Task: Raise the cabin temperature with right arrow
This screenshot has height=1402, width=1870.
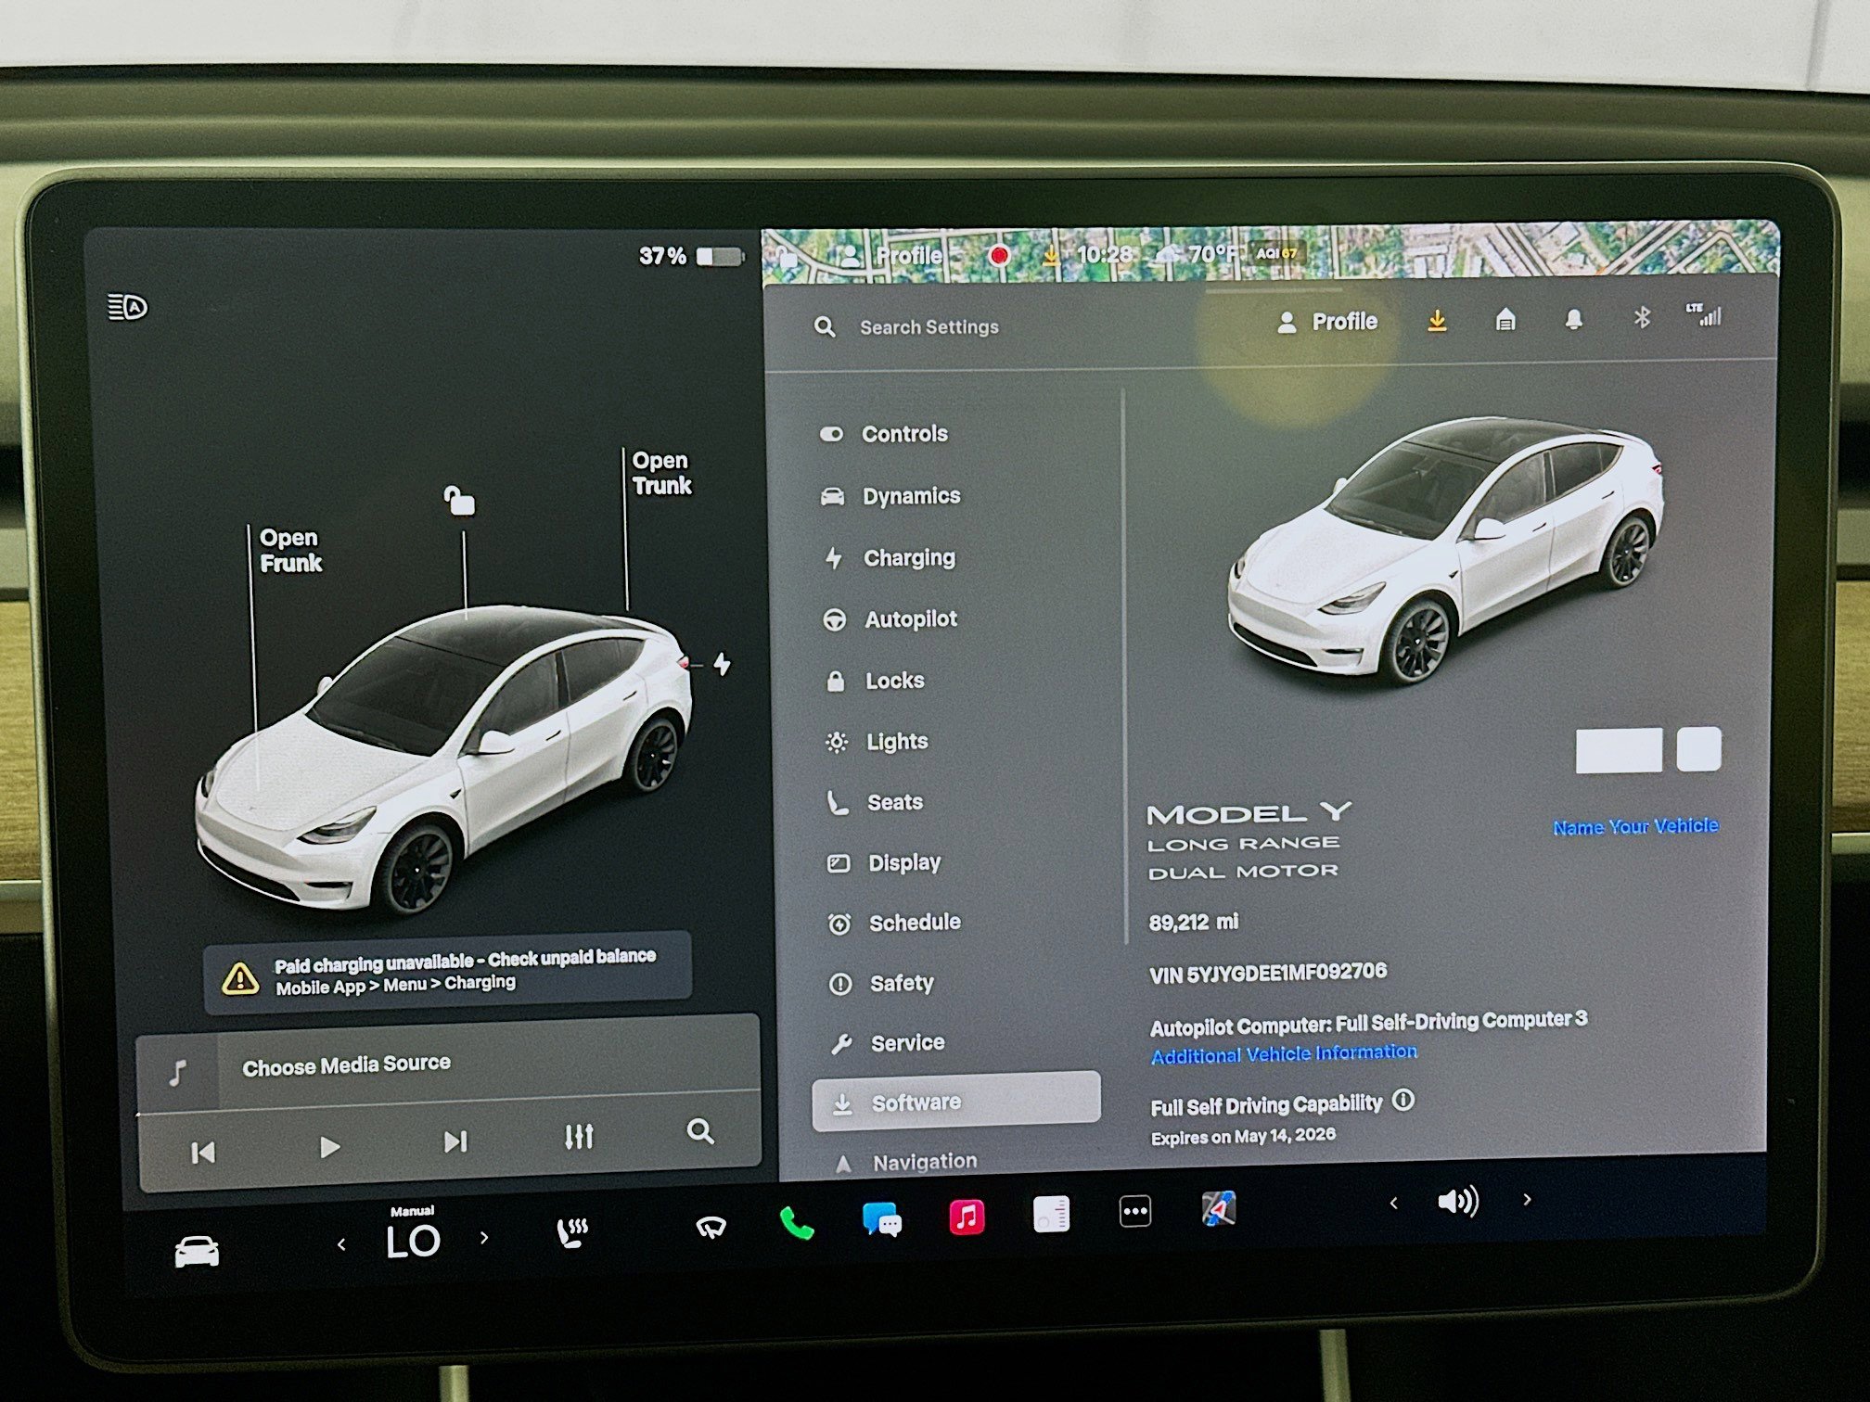Action: [x=484, y=1237]
